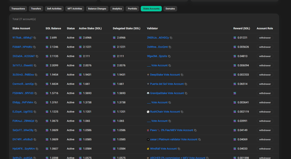Click the SOL Balance column header
291x159 pixels.
(53, 28)
